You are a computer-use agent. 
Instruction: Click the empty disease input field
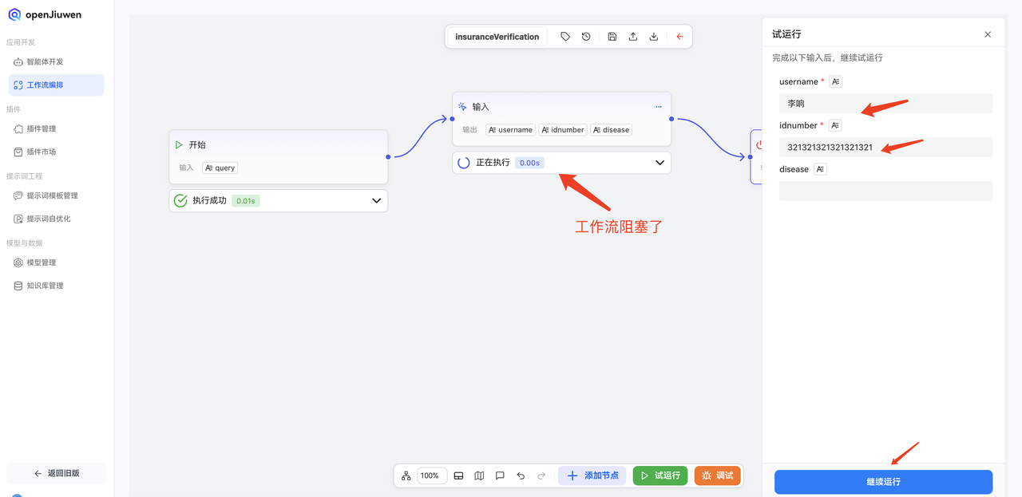[x=885, y=191]
